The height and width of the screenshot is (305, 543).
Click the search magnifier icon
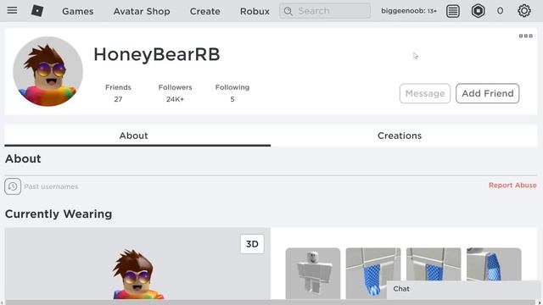point(288,11)
